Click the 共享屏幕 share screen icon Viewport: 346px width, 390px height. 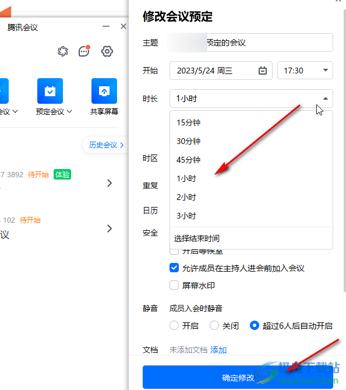pos(104,91)
